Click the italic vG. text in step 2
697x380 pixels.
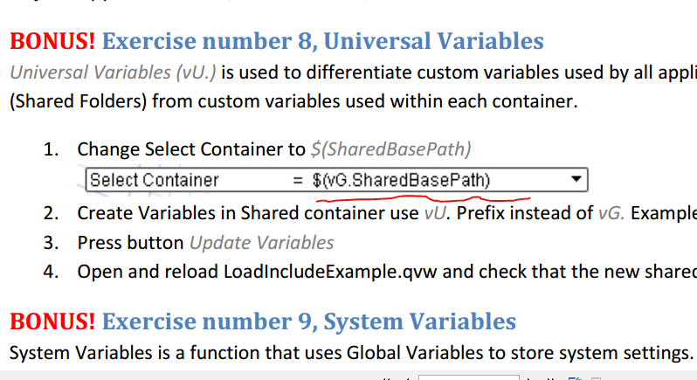[611, 213]
